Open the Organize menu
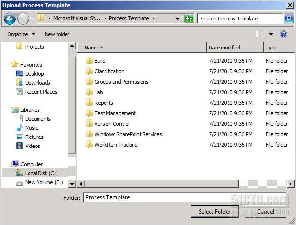 (21, 34)
